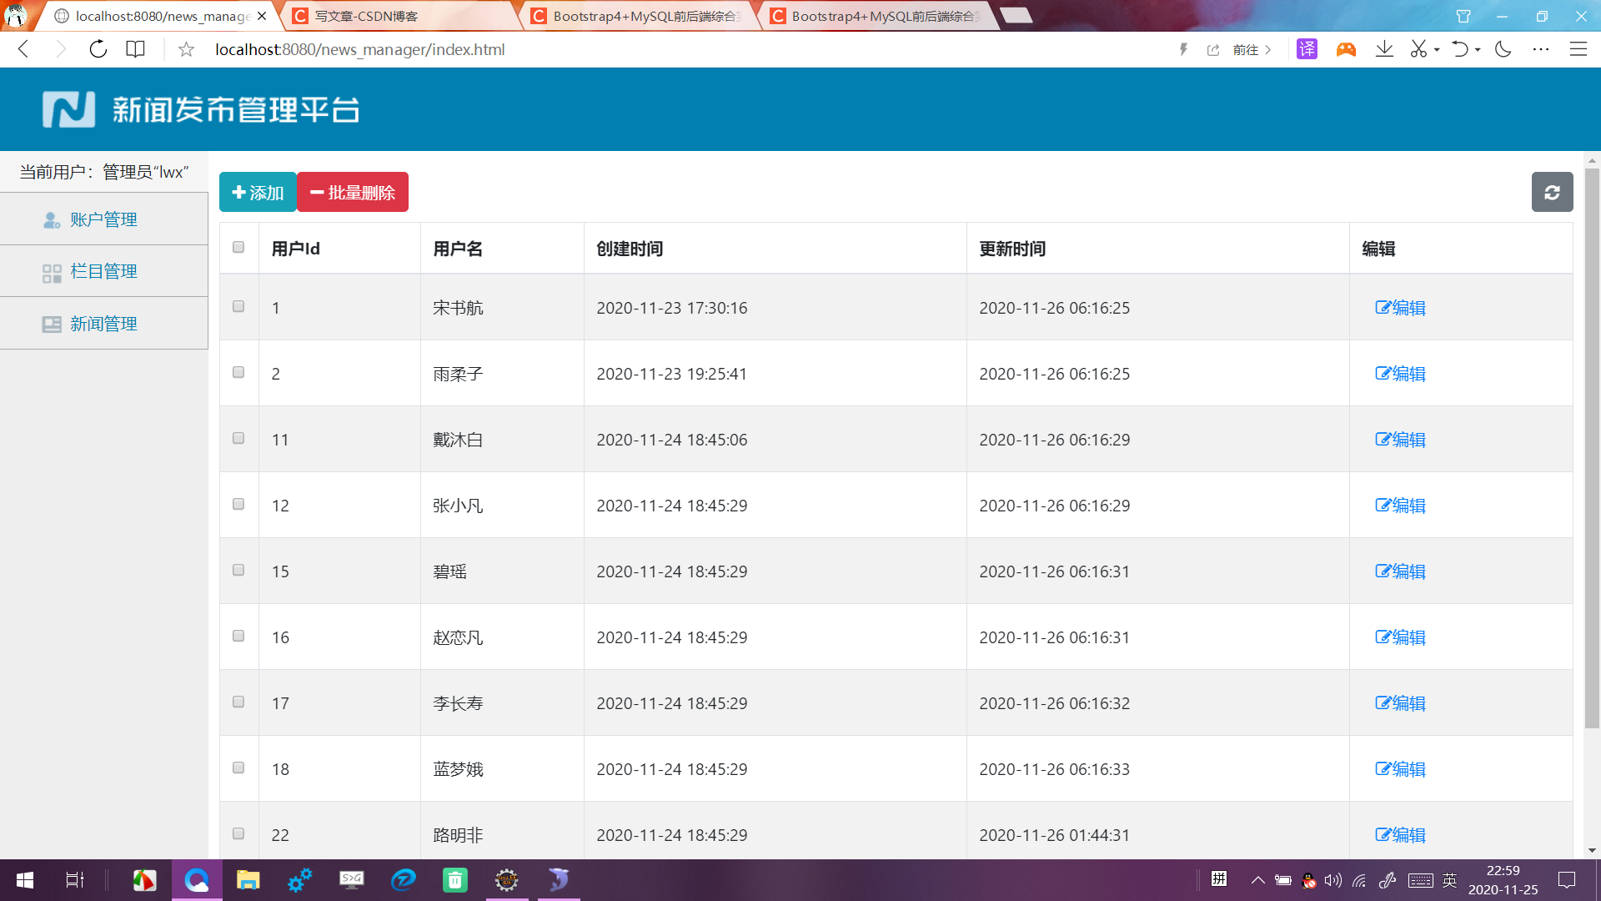Image resolution: width=1601 pixels, height=901 pixels.
Task: Toggle the select-all checkbox in table header
Action: [x=238, y=248]
